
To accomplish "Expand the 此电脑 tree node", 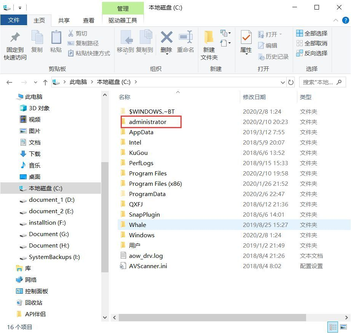I will point(13,97).
